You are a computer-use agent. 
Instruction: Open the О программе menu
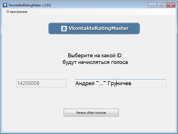17,12
